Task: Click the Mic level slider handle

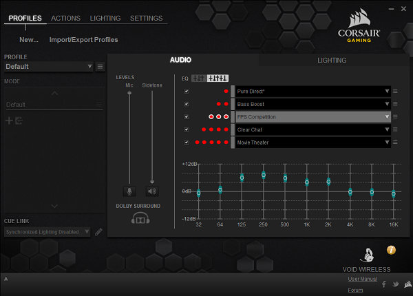Action: pyautogui.click(x=129, y=93)
